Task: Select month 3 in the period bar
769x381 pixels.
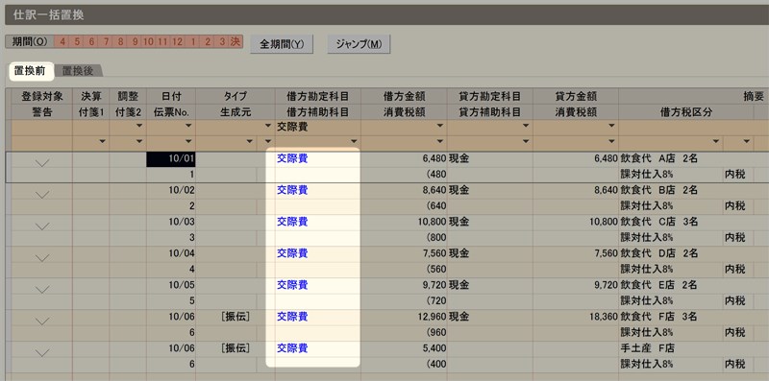Action: pyautogui.click(x=222, y=41)
